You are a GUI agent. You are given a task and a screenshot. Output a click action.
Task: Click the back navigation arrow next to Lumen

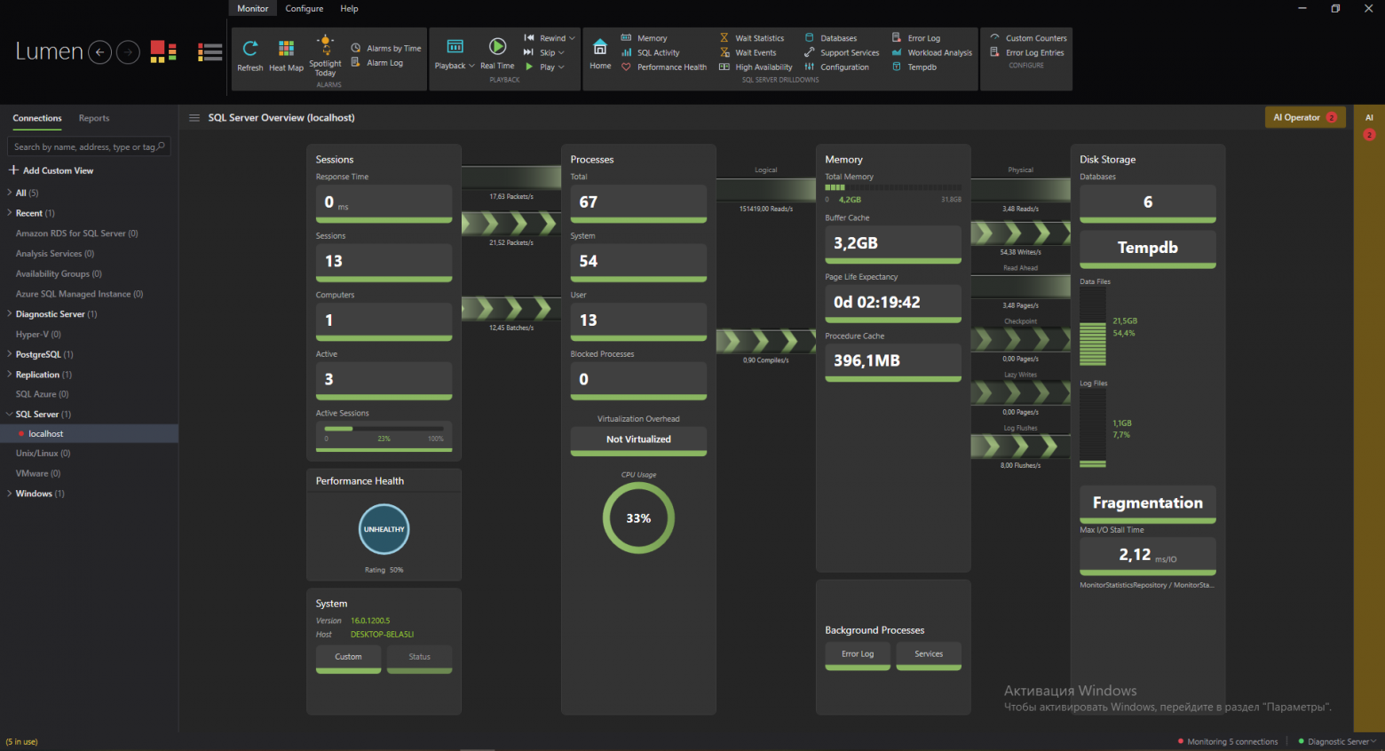pyautogui.click(x=100, y=52)
